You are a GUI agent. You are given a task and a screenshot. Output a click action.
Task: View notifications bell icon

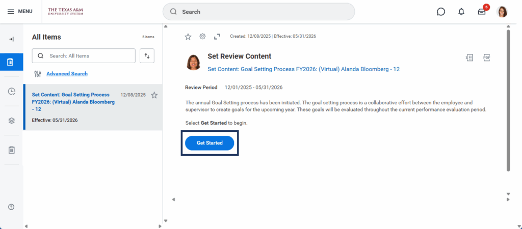pyautogui.click(x=461, y=12)
